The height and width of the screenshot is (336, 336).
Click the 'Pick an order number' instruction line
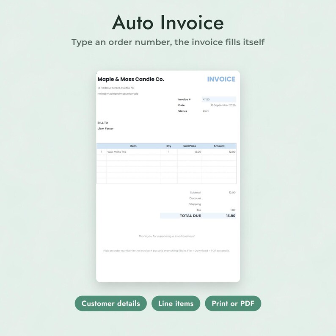click(x=166, y=251)
